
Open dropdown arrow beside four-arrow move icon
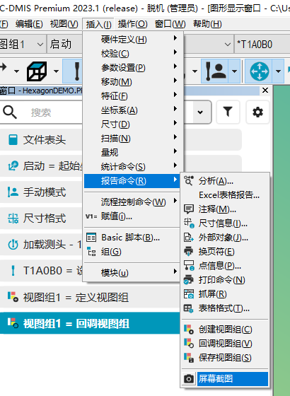tap(278, 71)
